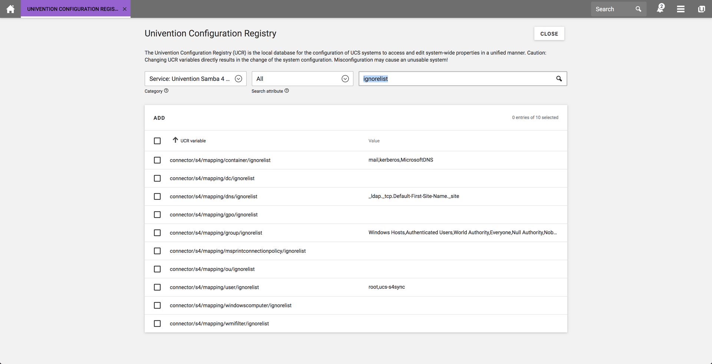The width and height of the screenshot is (712, 364).
Task: Open connector/s4/mapping/ou/ignorelist
Action: pos(212,269)
